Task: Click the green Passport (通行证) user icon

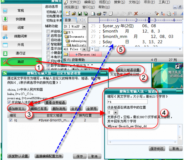Action: click(x=5, y=54)
